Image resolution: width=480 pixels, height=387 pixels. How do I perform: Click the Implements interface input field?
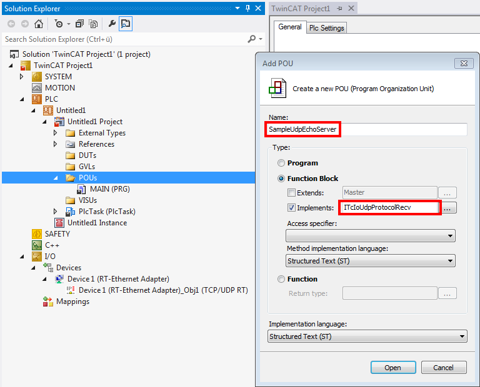click(x=389, y=208)
